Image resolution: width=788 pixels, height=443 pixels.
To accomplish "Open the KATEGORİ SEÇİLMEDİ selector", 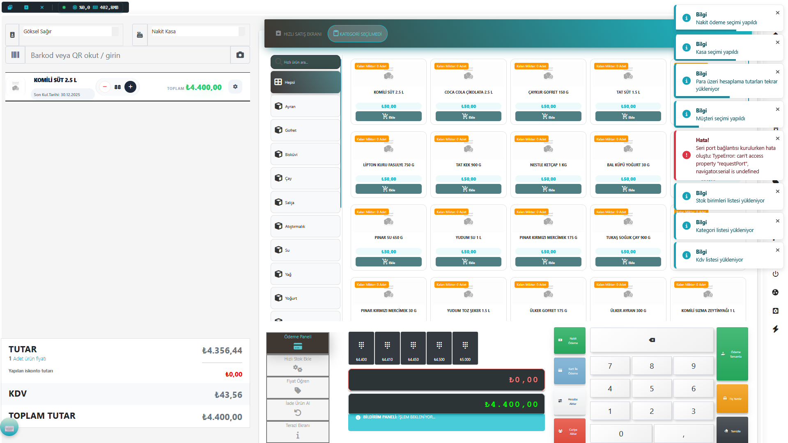I will [x=357, y=34].
